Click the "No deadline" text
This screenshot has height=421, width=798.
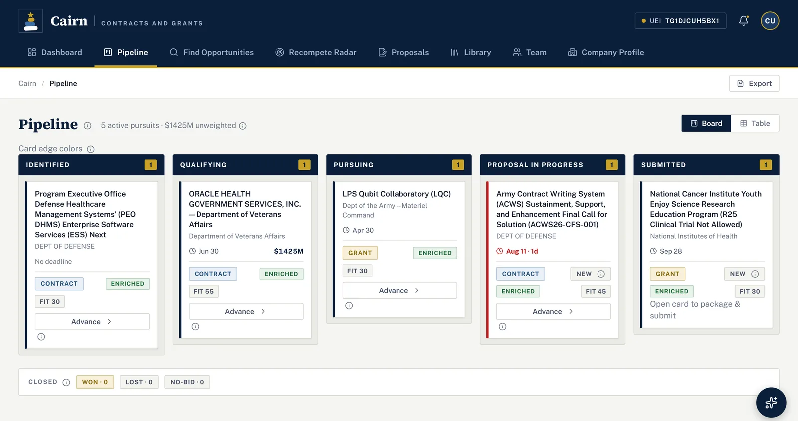click(x=53, y=262)
